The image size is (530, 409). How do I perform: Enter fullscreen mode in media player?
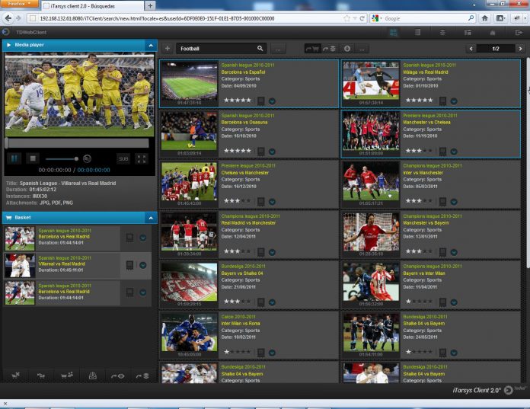[x=141, y=158]
